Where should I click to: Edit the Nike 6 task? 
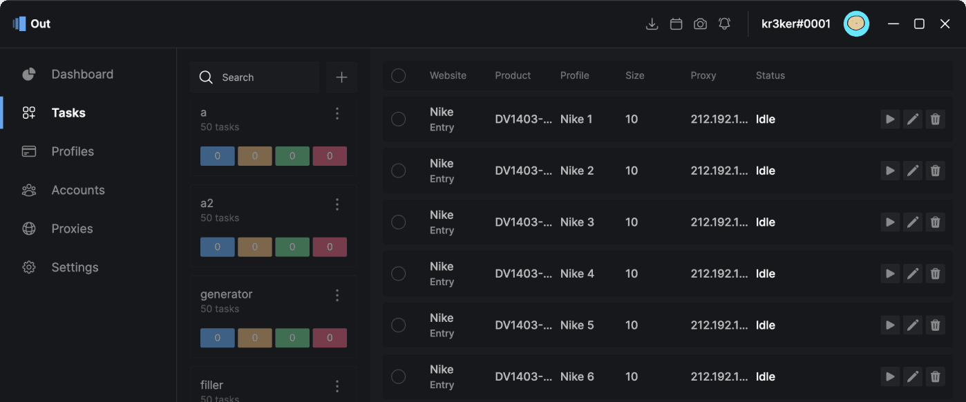pos(913,376)
